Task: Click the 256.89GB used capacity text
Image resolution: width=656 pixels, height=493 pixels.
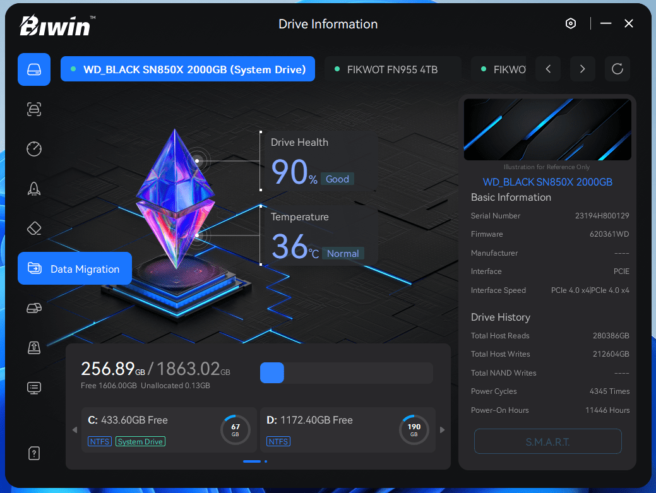Action: 113,369
